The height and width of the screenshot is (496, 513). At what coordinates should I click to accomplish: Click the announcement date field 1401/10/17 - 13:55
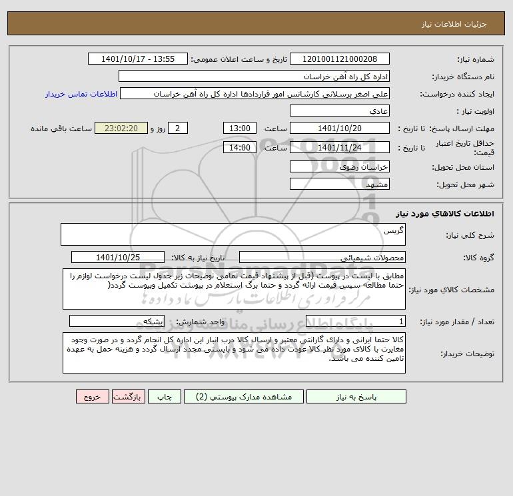138,59
